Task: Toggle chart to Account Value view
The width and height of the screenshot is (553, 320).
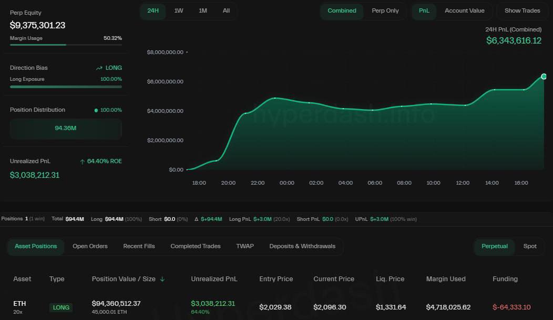Action: [x=464, y=11]
